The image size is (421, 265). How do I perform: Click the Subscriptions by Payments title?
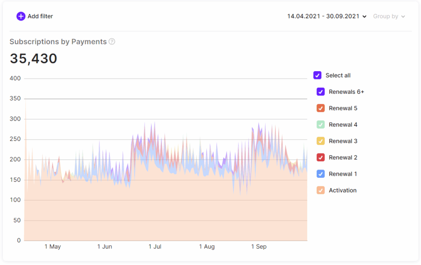point(58,42)
